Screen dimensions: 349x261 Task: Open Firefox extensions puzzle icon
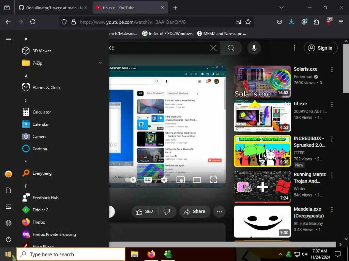coord(316,22)
